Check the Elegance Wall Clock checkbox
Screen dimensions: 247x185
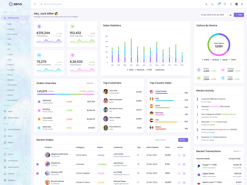pos(38,155)
